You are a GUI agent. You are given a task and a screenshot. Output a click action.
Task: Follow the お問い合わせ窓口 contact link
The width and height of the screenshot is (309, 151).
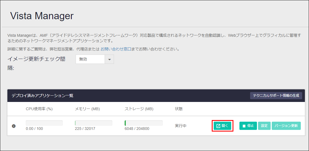116,49
